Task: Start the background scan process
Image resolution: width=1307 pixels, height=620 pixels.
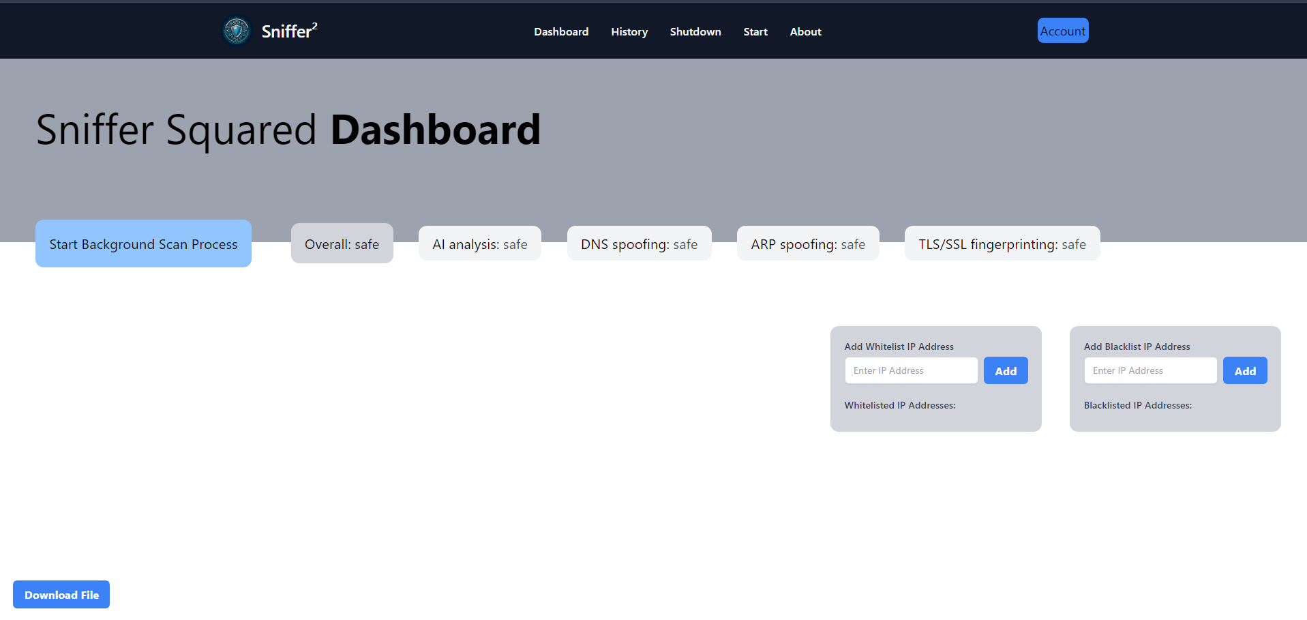Action: (x=143, y=243)
